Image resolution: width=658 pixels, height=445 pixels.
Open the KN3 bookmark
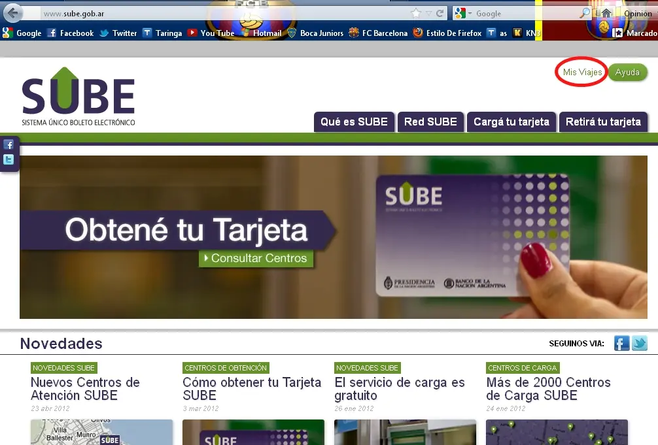[527, 33]
